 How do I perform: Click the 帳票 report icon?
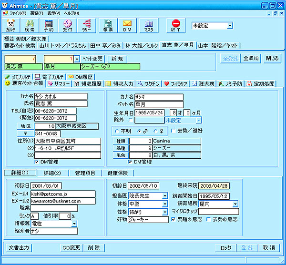click(108, 25)
